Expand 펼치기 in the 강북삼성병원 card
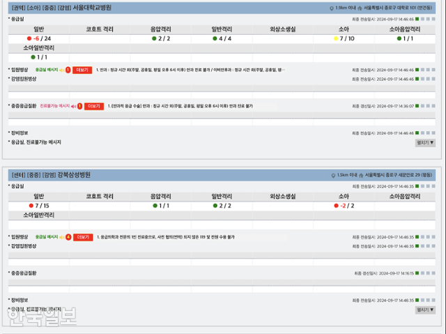Screen dimensions: 446x334 [x=425, y=310]
